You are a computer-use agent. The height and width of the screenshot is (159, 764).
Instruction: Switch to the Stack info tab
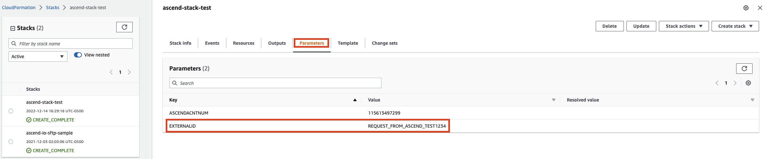(180, 43)
